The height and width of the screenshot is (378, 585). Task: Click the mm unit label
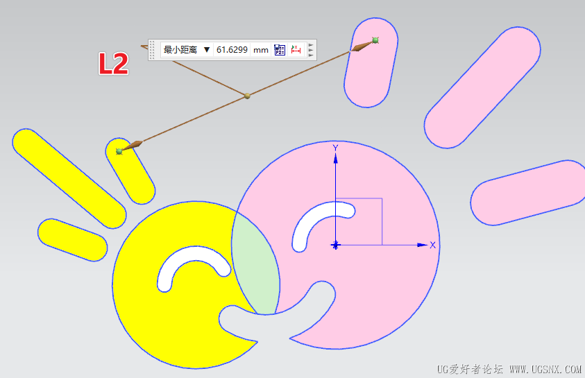261,50
